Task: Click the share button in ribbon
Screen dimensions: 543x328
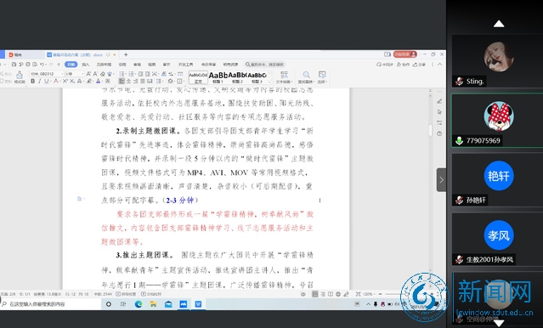Action: [419, 65]
